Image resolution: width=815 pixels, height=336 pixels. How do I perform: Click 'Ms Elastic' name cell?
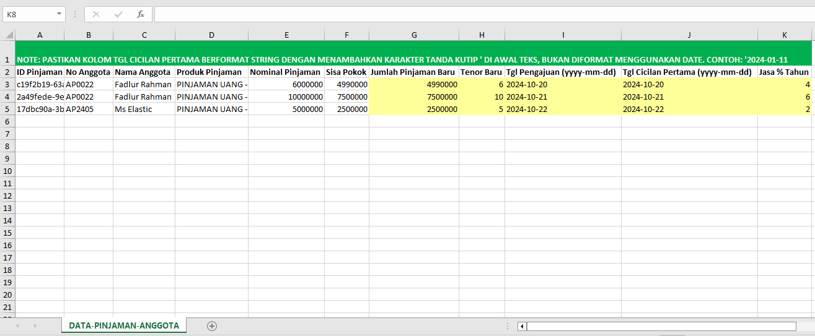pos(144,109)
